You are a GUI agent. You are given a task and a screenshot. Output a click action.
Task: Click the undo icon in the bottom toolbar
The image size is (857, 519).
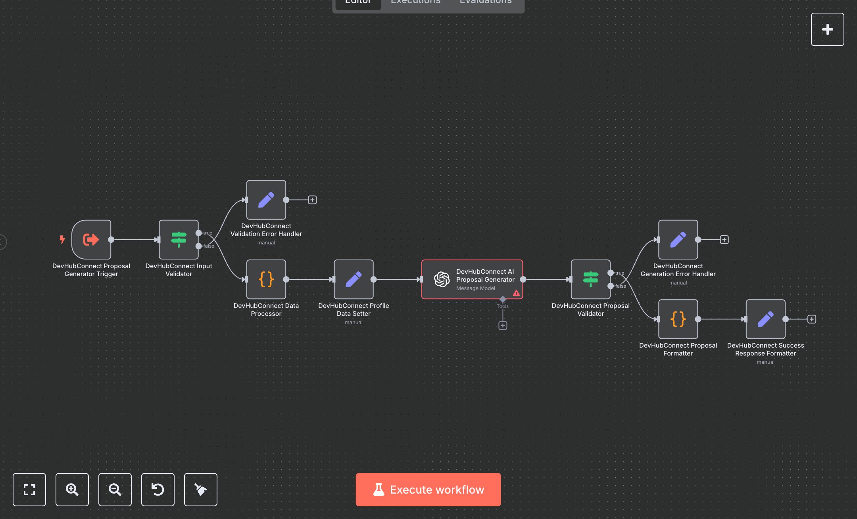[x=158, y=490]
